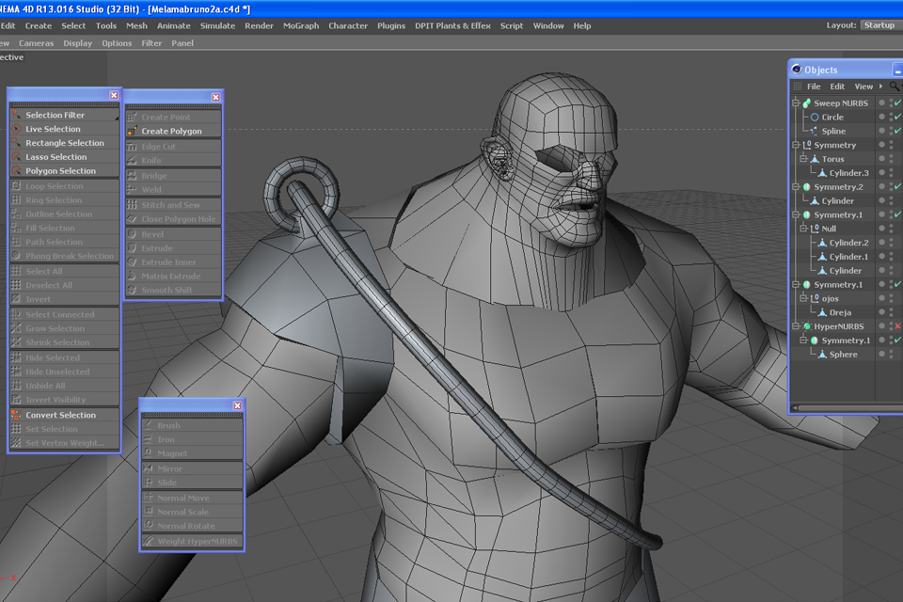Open the MoGraph menu
Viewport: 903px width, 602px height.
click(301, 26)
